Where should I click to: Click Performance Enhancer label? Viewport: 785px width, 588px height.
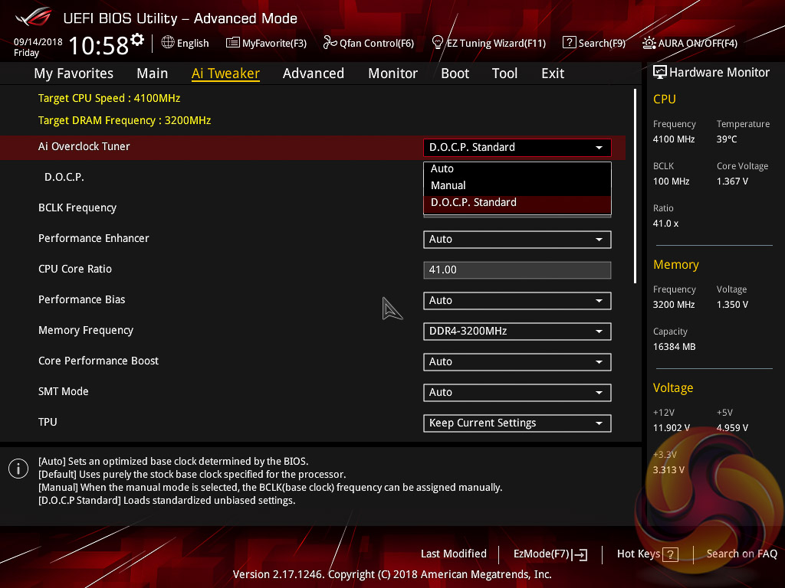pyautogui.click(x=94, y=238)
